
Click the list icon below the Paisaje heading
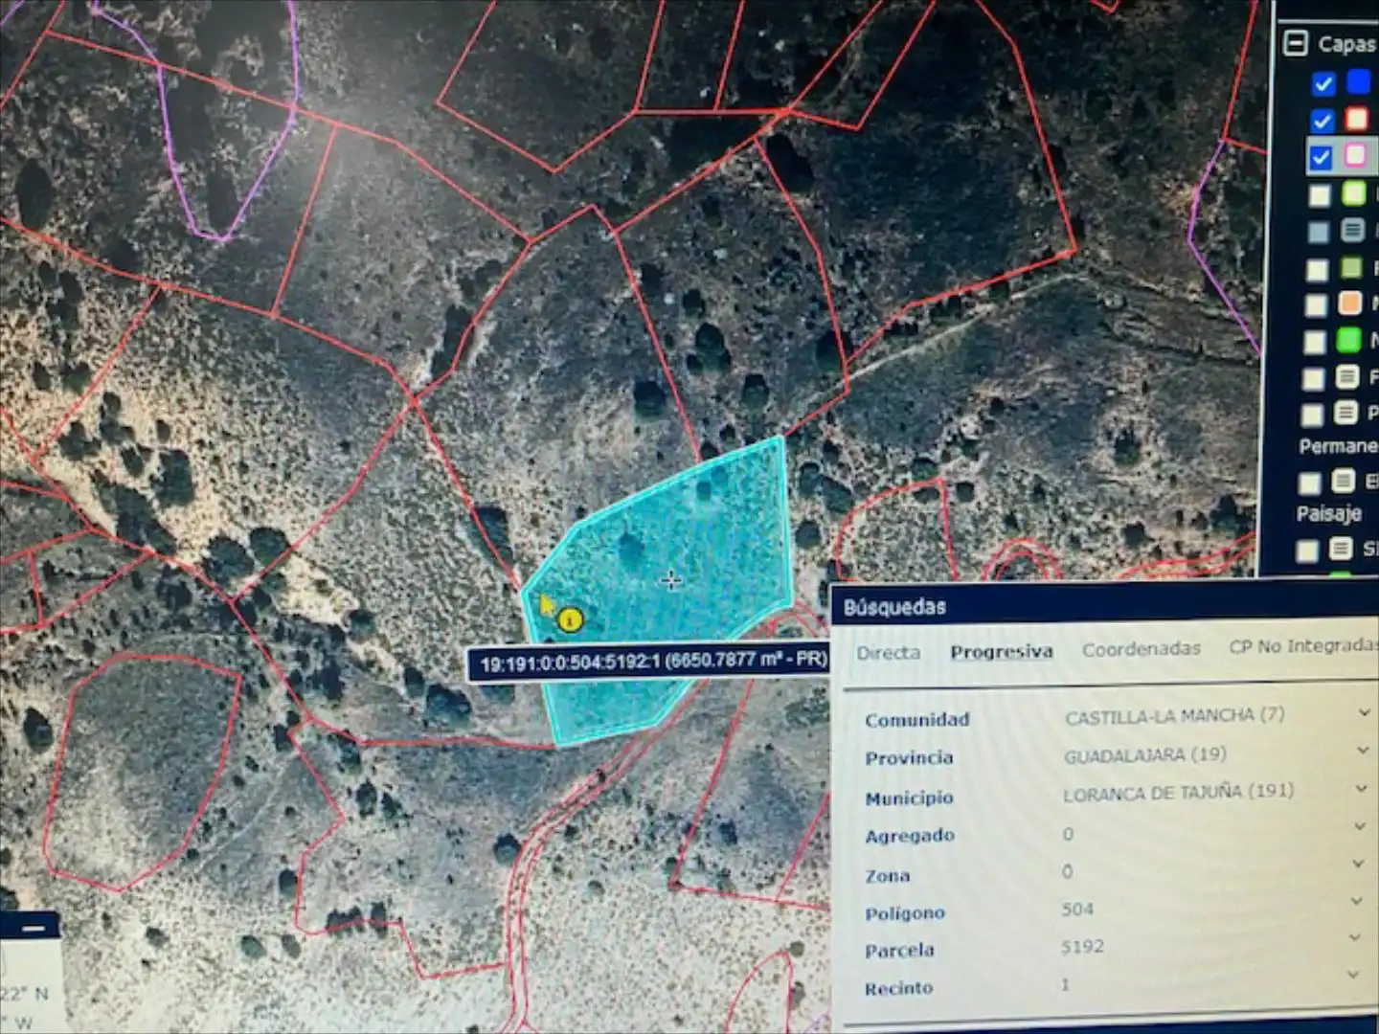(x=1341, y=549)
